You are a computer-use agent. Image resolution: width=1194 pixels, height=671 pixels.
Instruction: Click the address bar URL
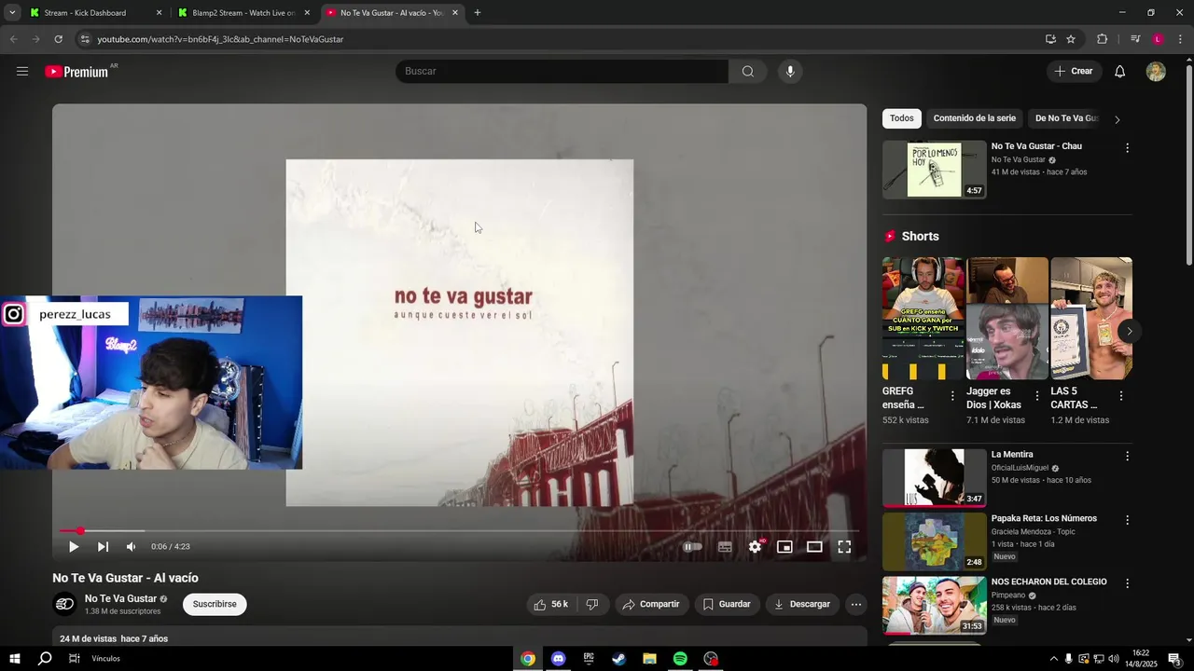coord(221,39)
